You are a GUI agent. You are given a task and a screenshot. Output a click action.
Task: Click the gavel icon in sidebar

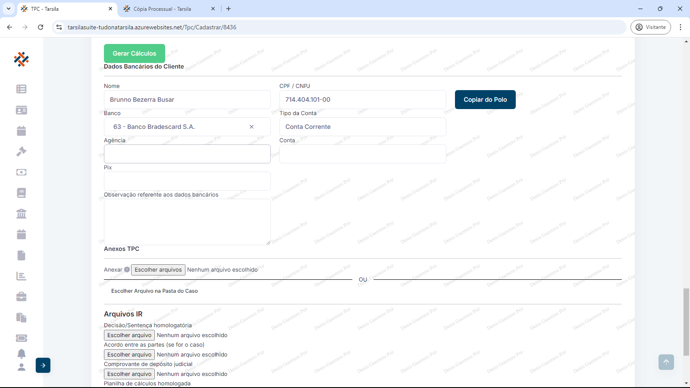click(x=21, y=151)
